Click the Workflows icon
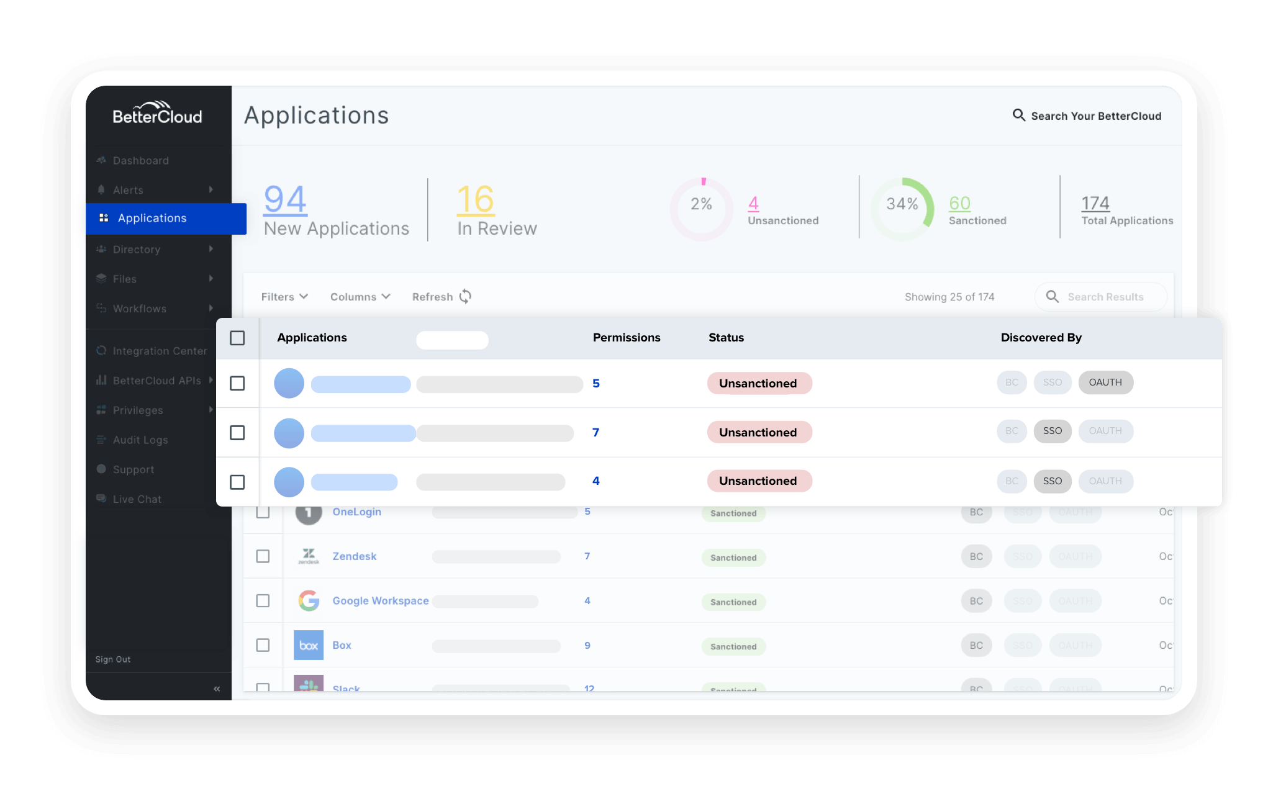The height and width of the screenshot is (786, 1268). coord(101,308)
